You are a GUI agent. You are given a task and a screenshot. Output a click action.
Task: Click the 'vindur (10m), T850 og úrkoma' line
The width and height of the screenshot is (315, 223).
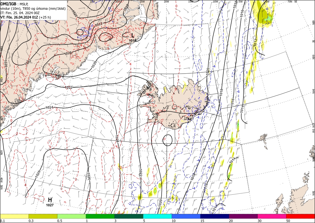(x=33, y=8)
